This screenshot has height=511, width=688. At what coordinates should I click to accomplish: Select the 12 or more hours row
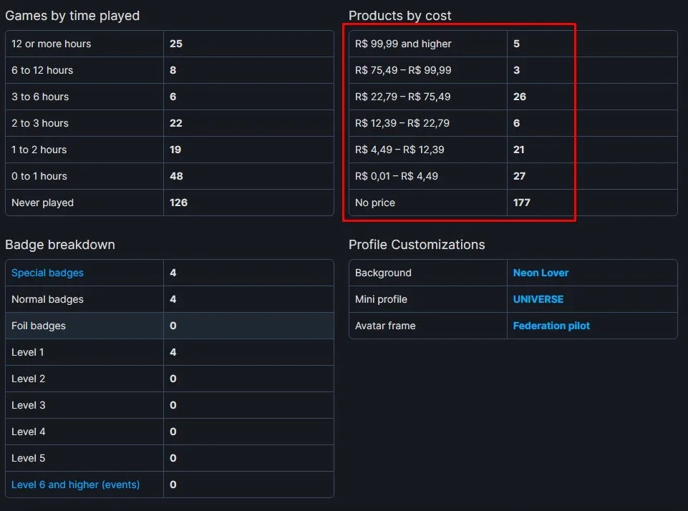(170, 44)
